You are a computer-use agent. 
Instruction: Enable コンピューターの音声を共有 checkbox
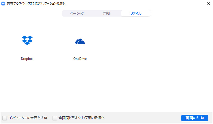click(x=5, y=118)
